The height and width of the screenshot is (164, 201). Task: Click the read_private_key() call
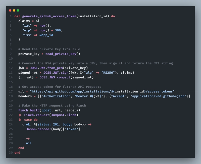point(63,54)
